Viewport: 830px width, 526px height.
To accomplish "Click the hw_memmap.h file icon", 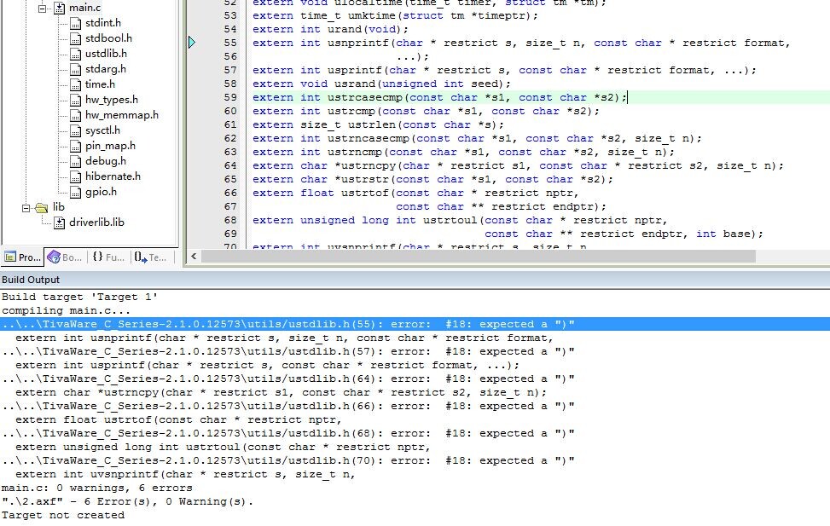I will point(76,115).
